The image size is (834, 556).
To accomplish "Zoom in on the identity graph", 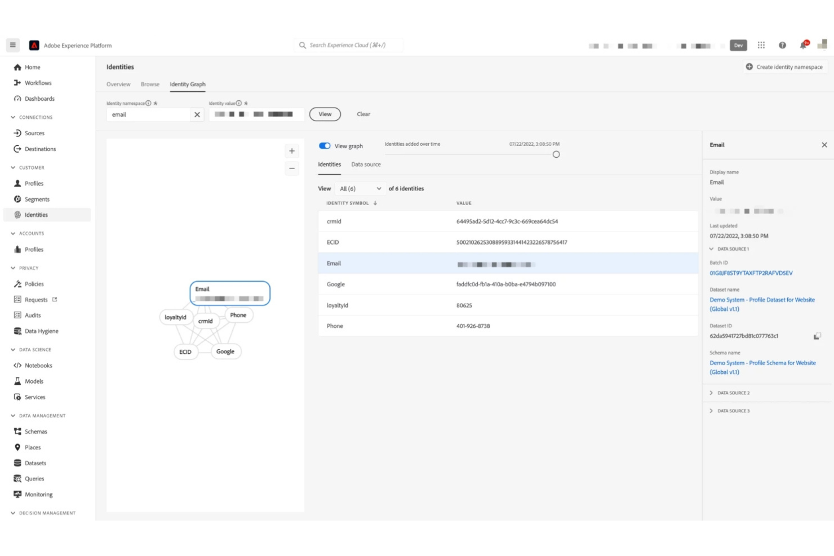I will coord(292,150).
